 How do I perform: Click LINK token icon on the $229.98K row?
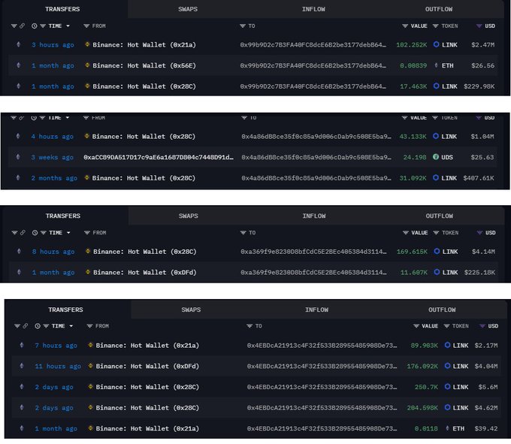click(x=436, y=86)
